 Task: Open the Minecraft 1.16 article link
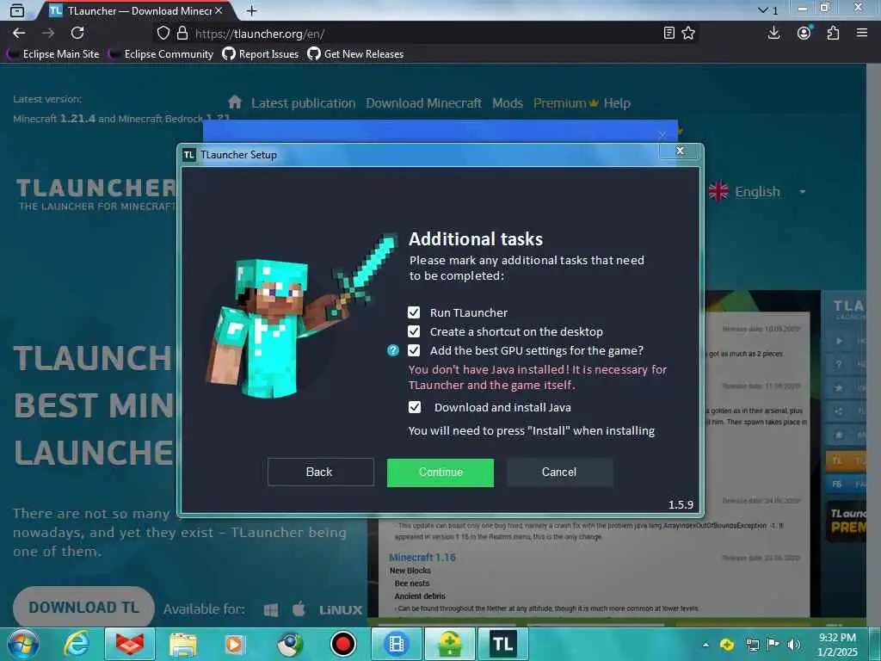point(422,558)
